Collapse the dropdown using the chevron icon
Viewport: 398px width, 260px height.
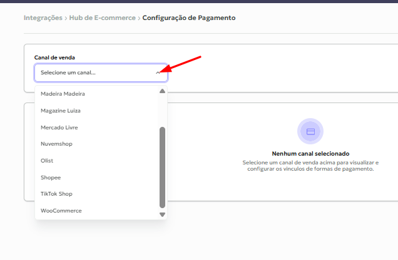click(x=158, y=72)
